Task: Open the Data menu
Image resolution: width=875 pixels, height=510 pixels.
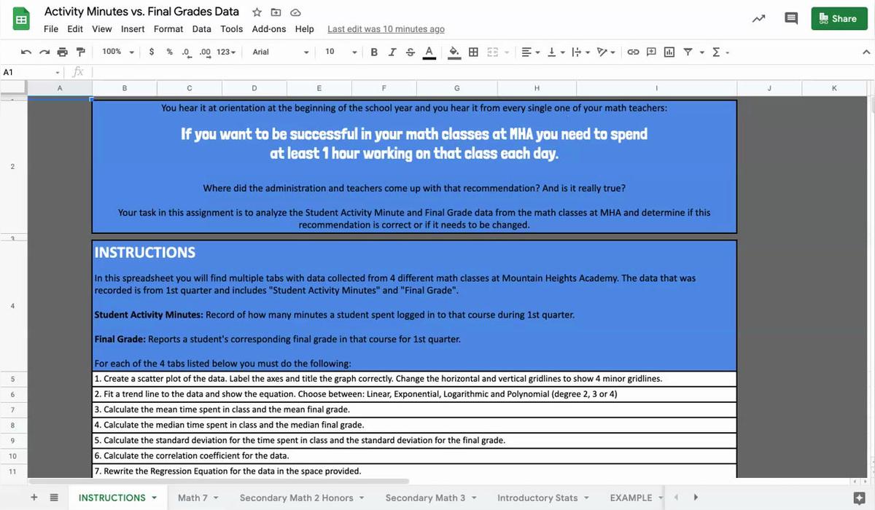Action: (x=202, y=29)
